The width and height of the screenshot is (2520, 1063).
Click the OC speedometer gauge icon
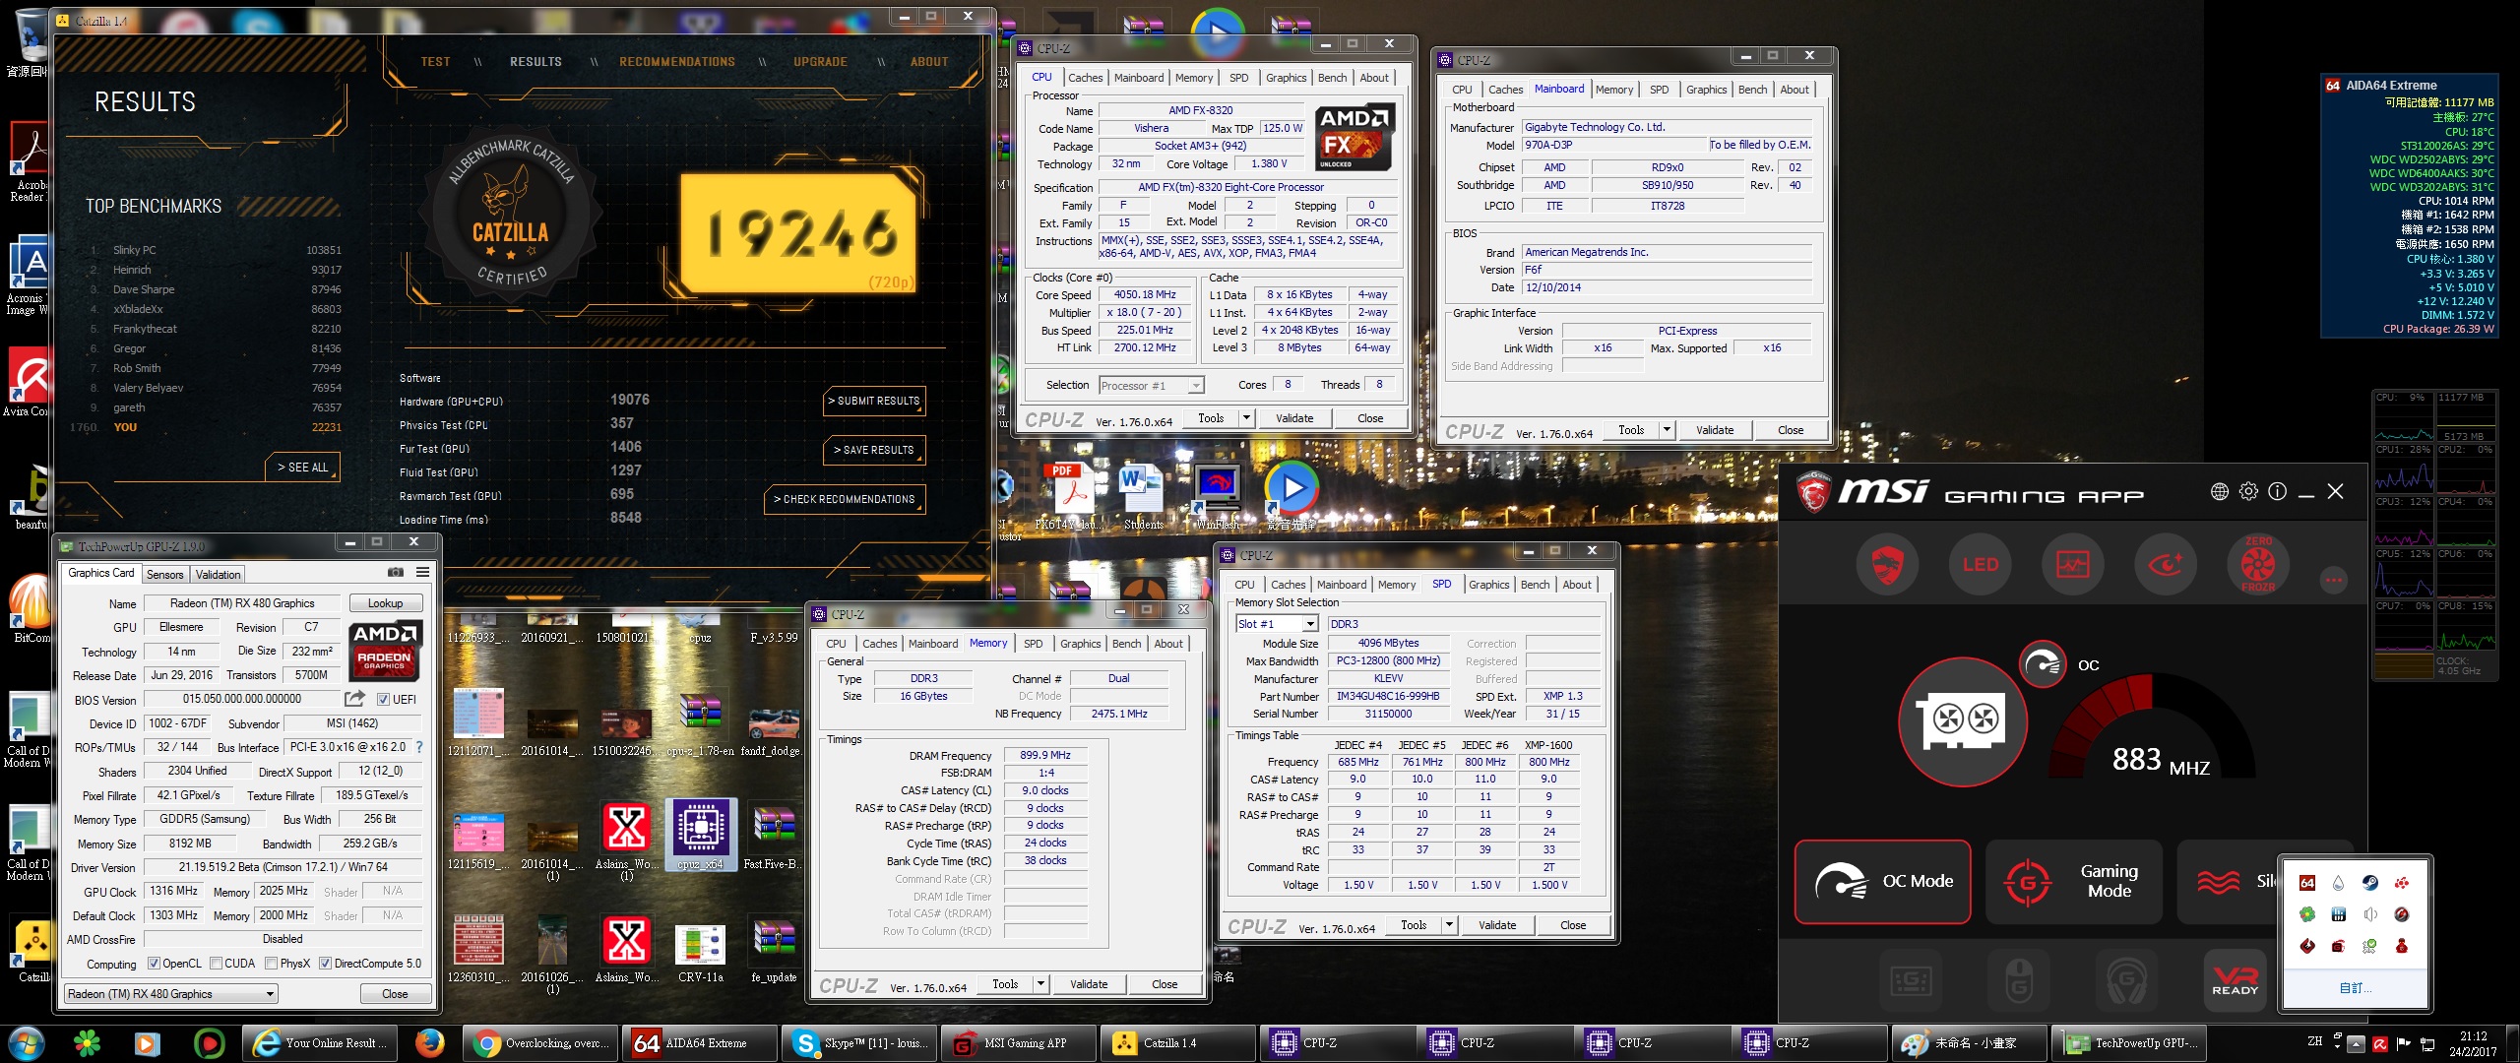[x=2044, y=665]
